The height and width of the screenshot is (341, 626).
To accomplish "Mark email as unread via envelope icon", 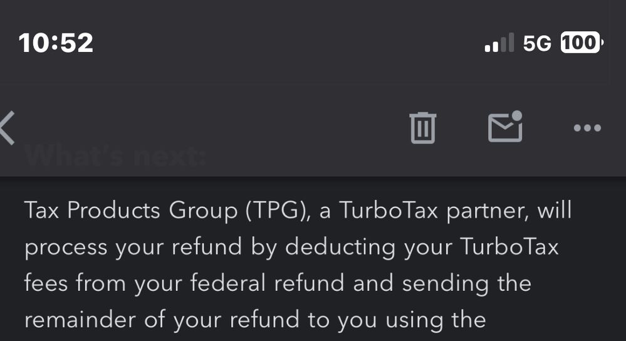I will click(505, 127).
